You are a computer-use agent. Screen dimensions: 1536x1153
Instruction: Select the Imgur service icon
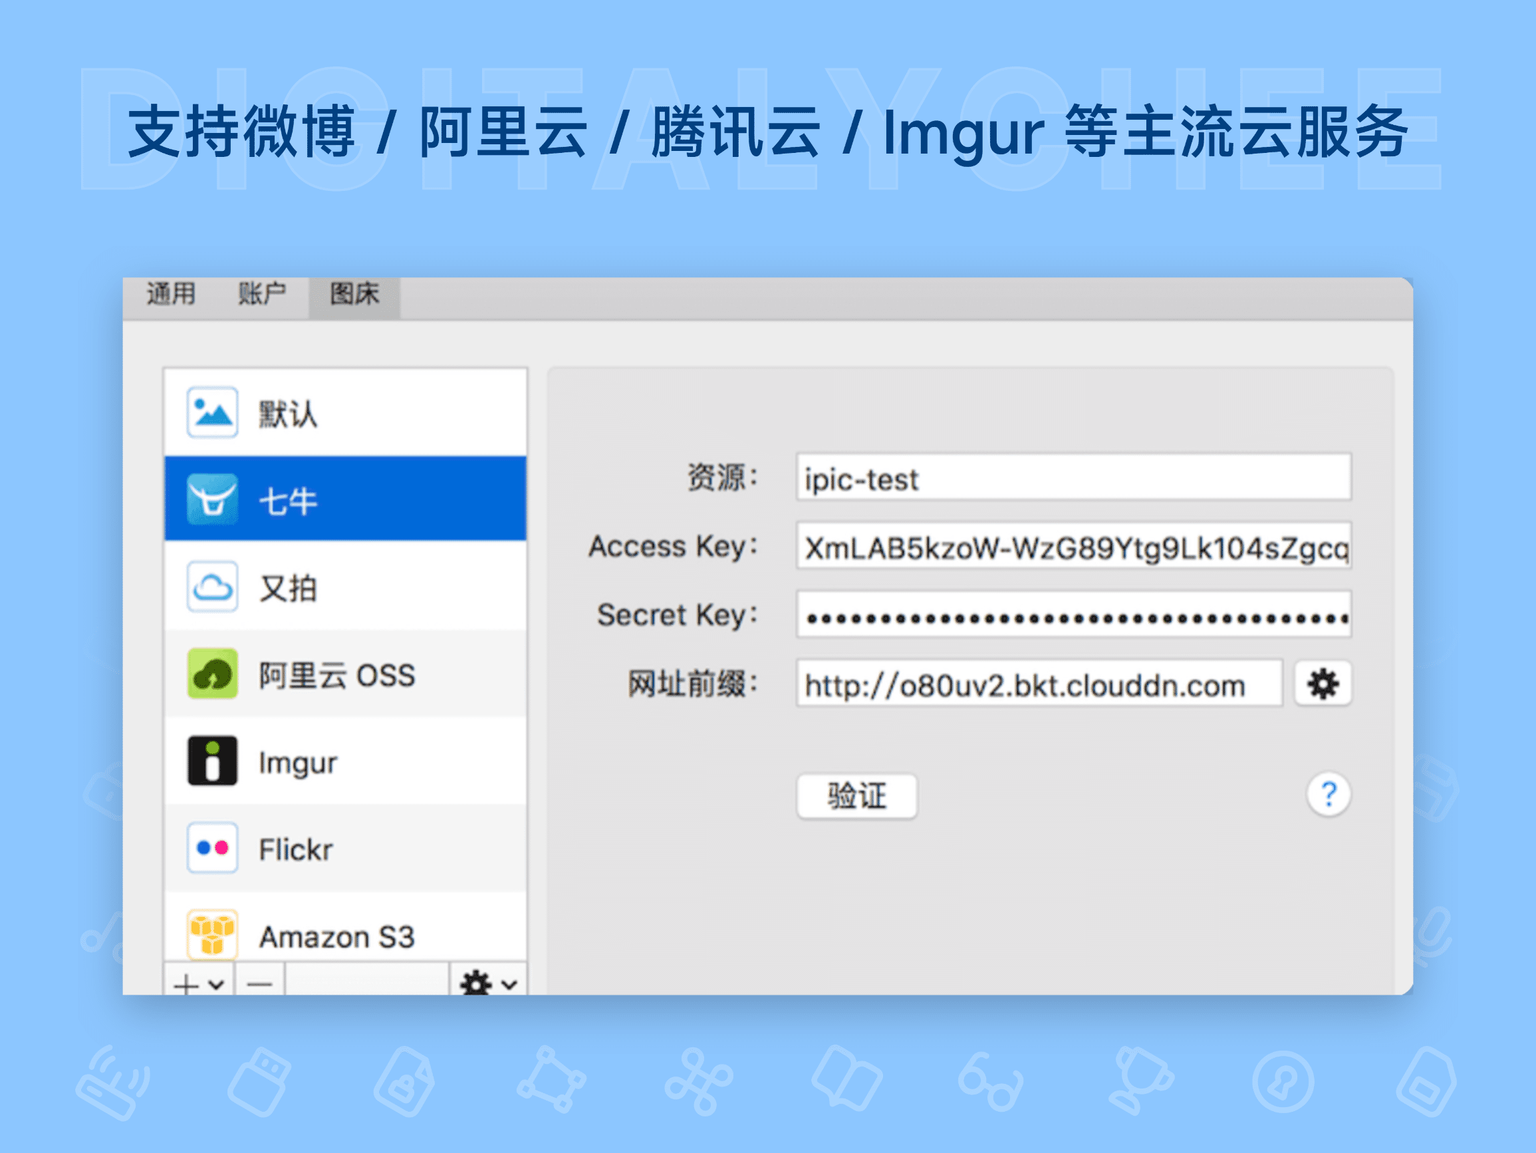point(213,761)
